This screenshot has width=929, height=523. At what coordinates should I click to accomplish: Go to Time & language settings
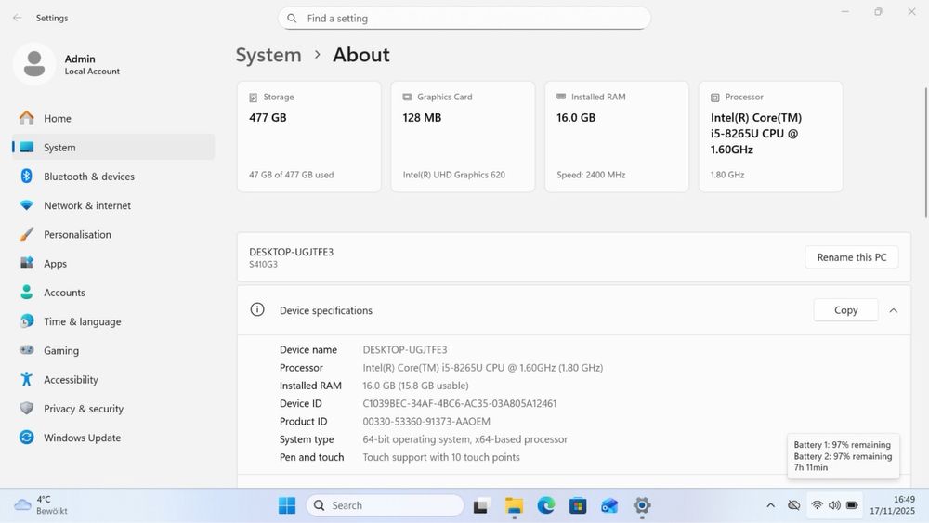[113, 321]
